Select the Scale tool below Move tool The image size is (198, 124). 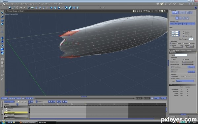pos(2,17)
